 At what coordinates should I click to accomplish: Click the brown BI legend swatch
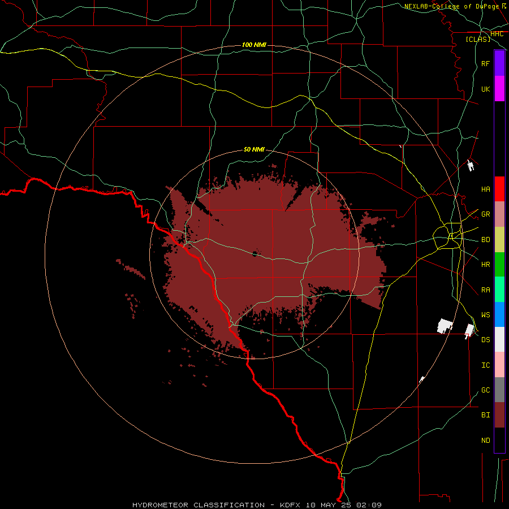[x=499, y=415]
